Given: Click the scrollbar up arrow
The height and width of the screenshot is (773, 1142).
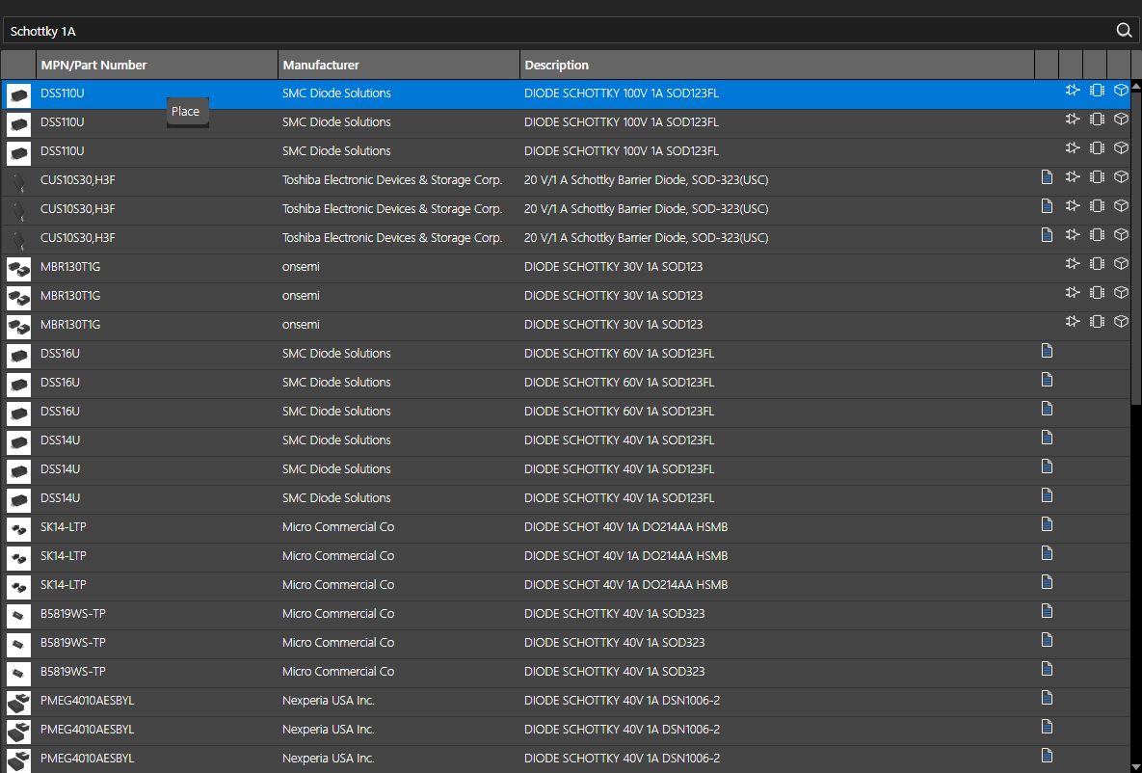Looking at the screenshot, I should [x=1134, y=87].
